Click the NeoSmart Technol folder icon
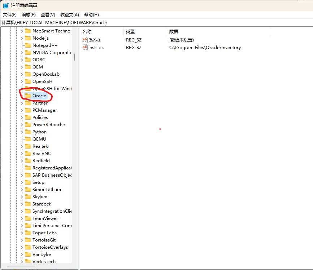The image size is (313, 270). (28, 31)
